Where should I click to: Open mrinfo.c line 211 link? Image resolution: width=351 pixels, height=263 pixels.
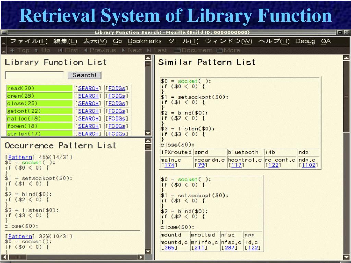click(199, 248)
